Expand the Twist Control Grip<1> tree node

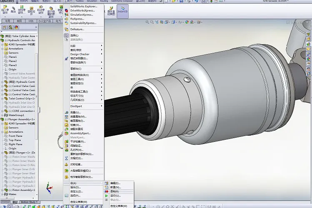point(2,99)
